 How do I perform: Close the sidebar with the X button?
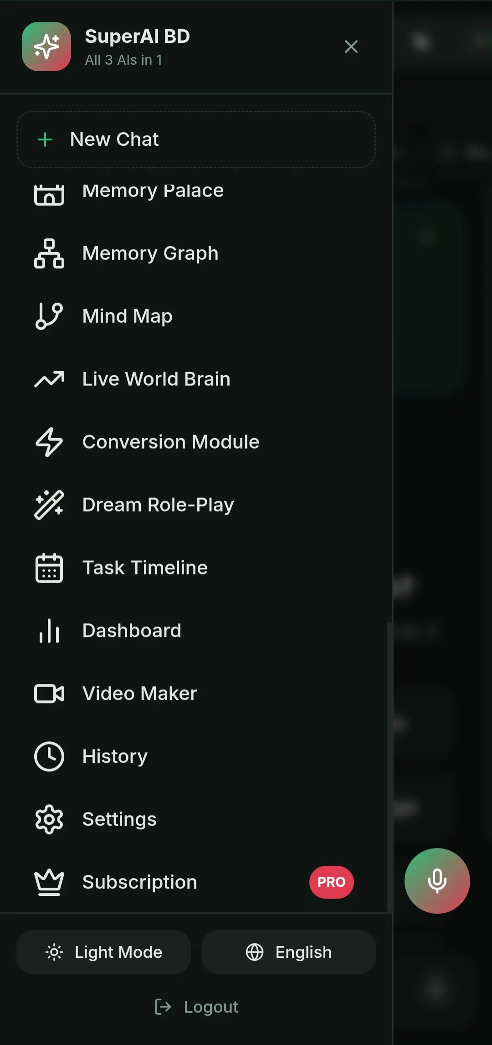(x=351, y=47)
